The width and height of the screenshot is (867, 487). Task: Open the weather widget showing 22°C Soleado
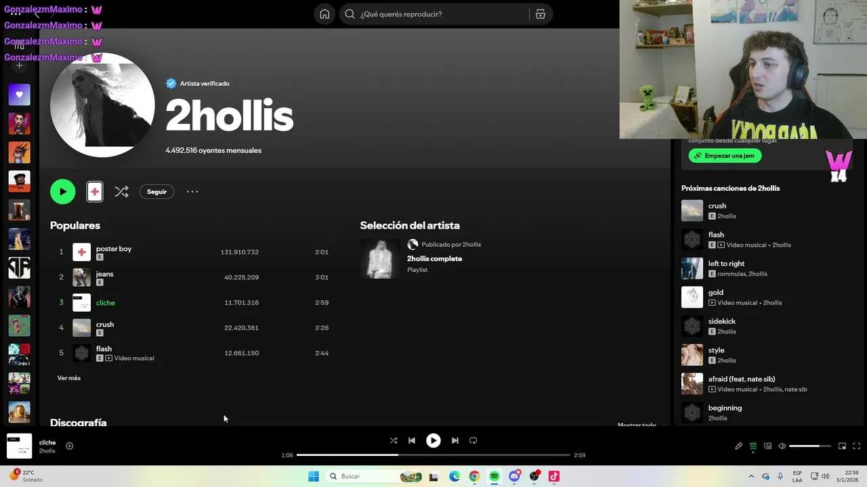[26, 476]
